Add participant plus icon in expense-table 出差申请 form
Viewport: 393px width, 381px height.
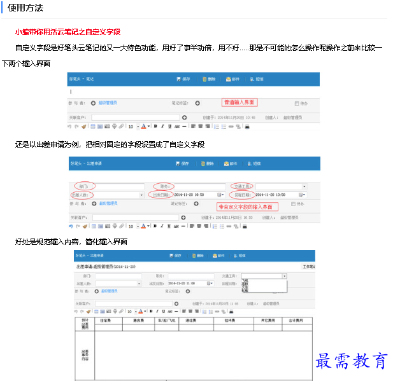pos(96,291)
